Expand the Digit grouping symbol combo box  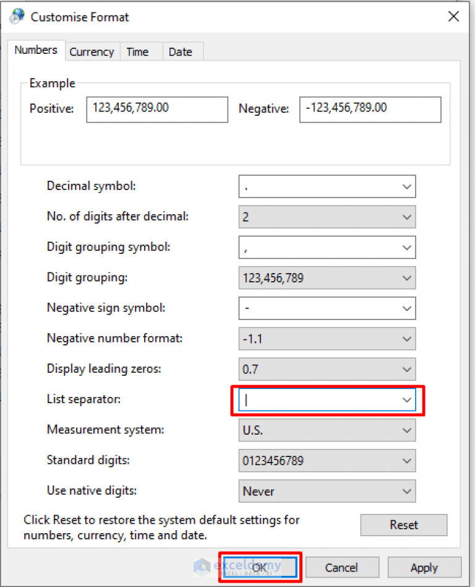pyautogui.click(x=327, y=248)
